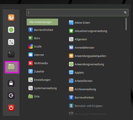Open the Software Manager favorite icon
The image size is (133, 120).
pyautogui.click(x=11, y=30)
